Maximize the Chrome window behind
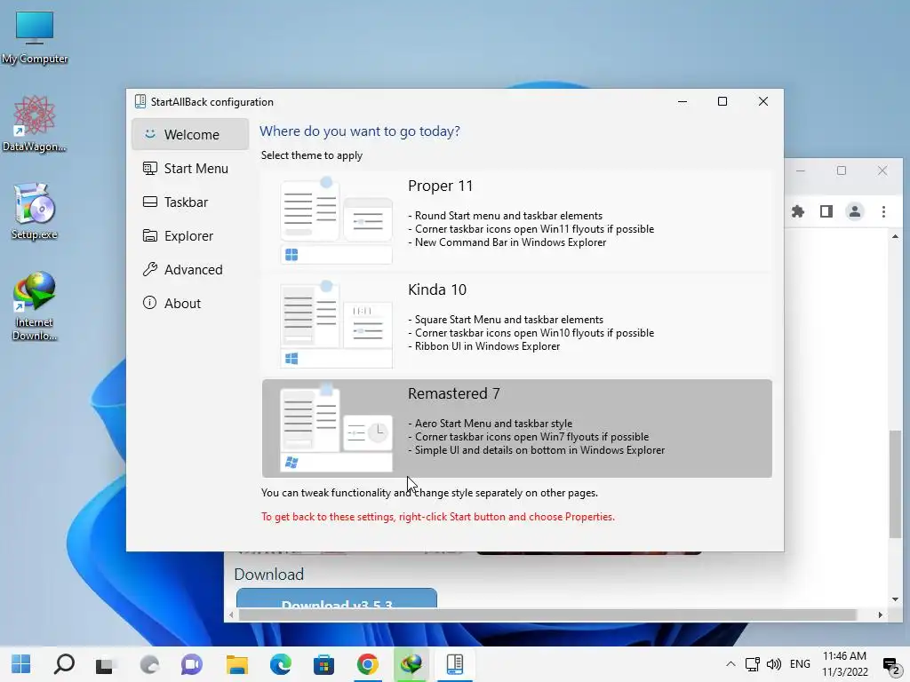The height and width of the screenshot is (682, 910). pyautogui.click(x=842, y=170)
